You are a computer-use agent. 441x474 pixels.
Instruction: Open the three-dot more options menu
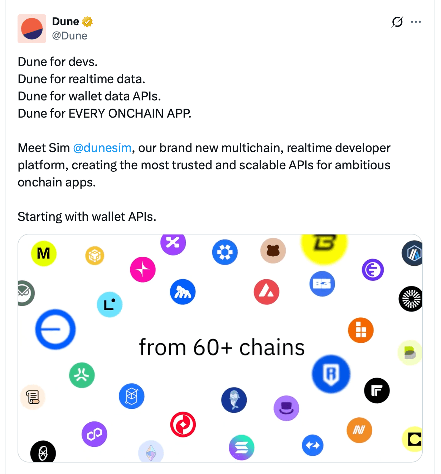click(416, 22)
